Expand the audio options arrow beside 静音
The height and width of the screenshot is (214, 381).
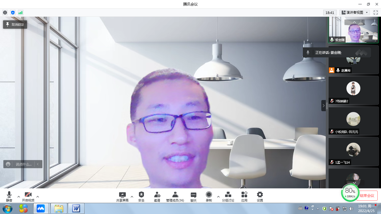tap(19, 196)
